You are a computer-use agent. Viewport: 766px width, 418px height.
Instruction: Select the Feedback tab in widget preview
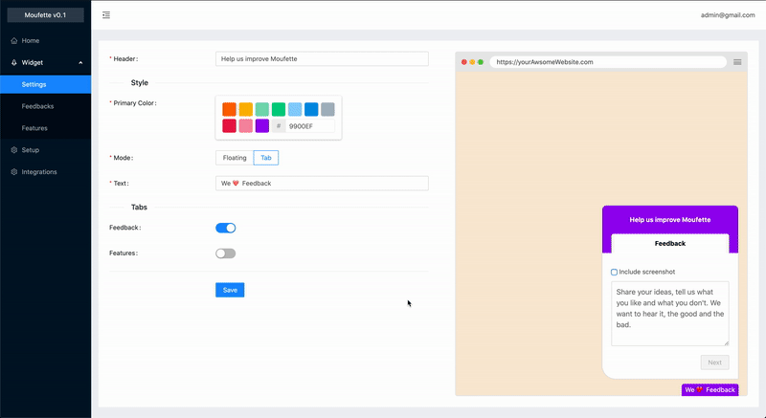(669, 243)
